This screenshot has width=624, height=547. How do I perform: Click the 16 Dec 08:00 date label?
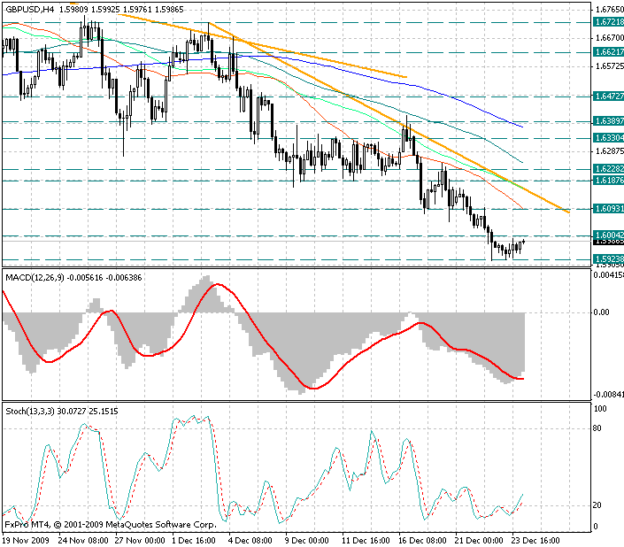pyautogui.click(x=422, y=541)
